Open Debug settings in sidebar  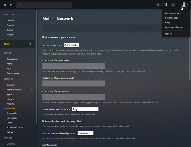coord(10,30)
